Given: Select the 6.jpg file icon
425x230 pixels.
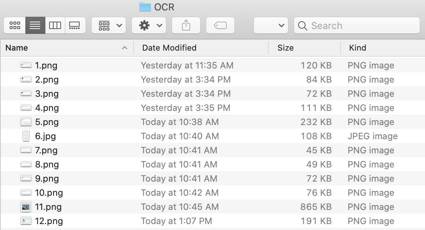Looking at the screenshot, I should pos(26,136).
